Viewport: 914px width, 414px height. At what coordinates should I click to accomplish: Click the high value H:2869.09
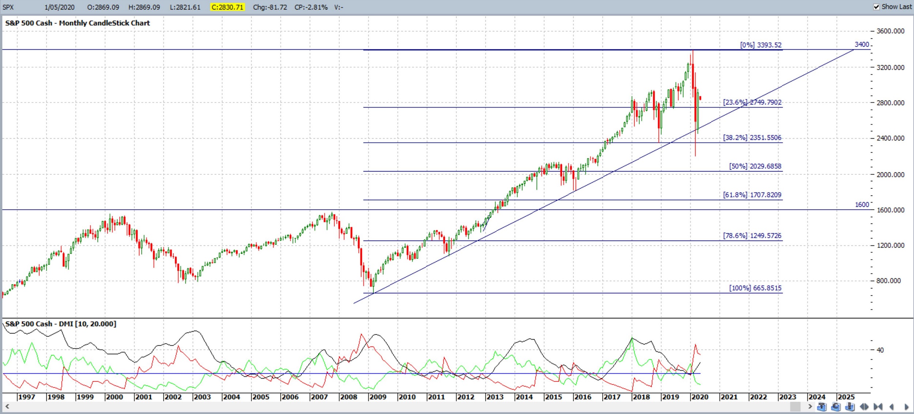144,7
